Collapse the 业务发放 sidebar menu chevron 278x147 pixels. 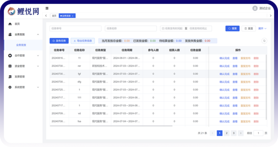[x=38, y=34]
